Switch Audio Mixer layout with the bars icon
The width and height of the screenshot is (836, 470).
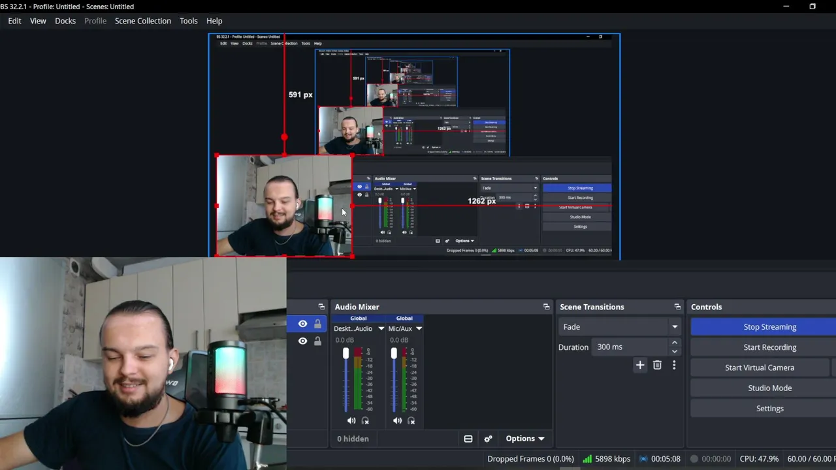[468, 439]
